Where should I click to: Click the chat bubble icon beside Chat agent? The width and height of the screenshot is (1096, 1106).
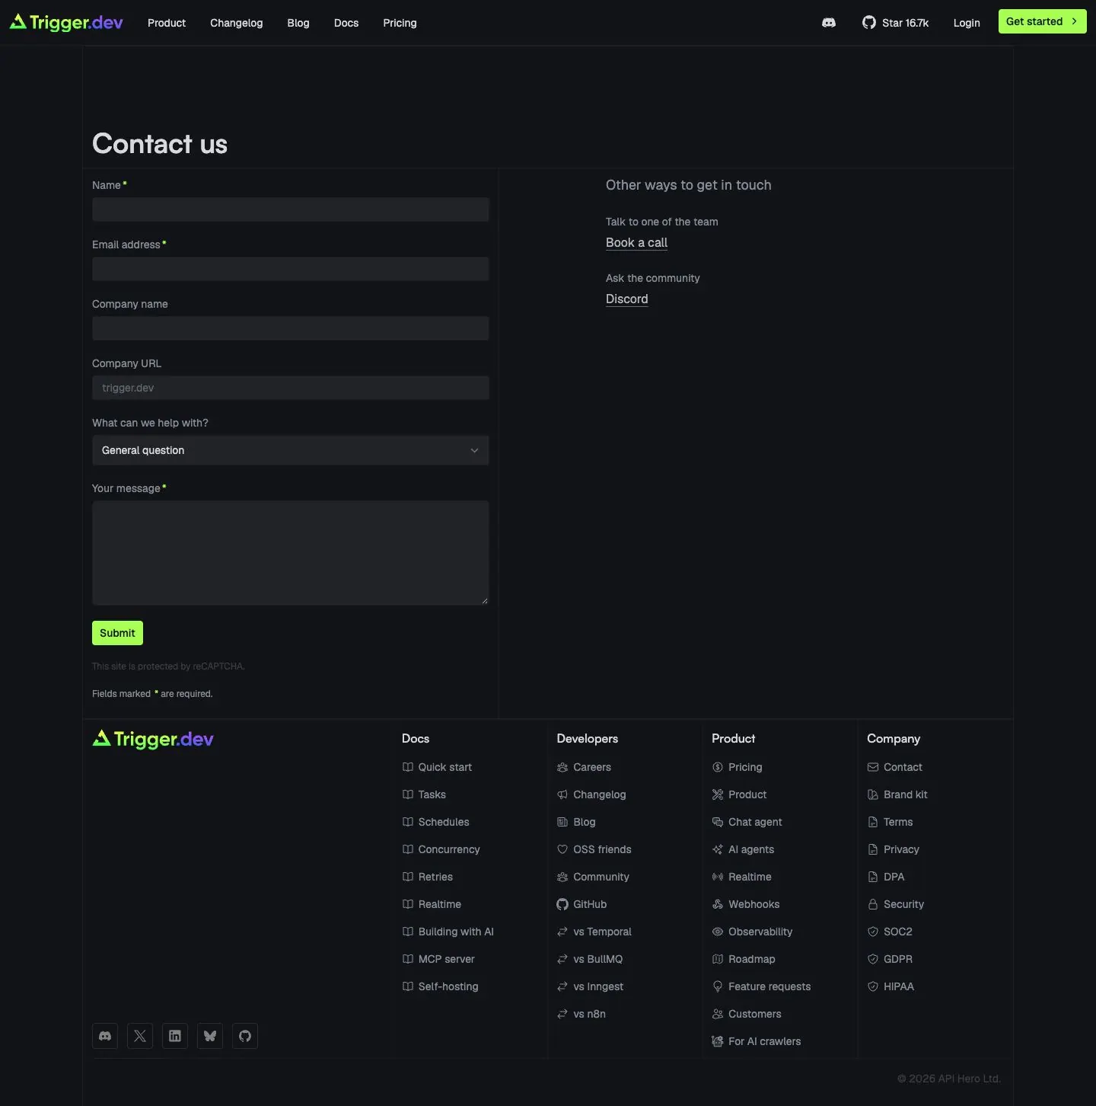pyautogui.click(x=718, y=822)
